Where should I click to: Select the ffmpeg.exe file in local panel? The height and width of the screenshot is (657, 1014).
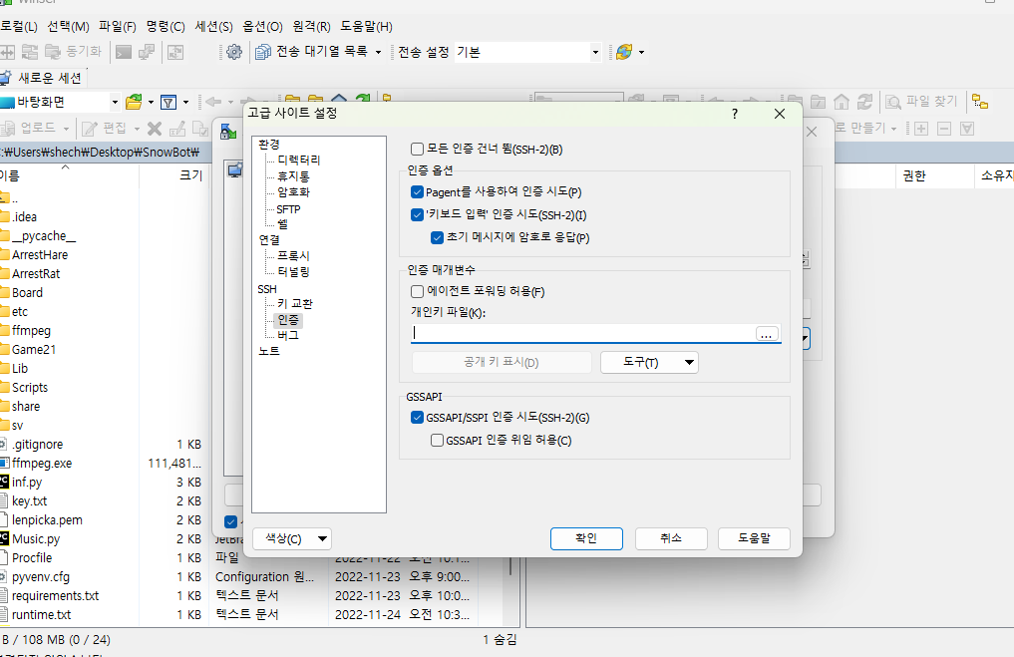[x=42, y=463]
